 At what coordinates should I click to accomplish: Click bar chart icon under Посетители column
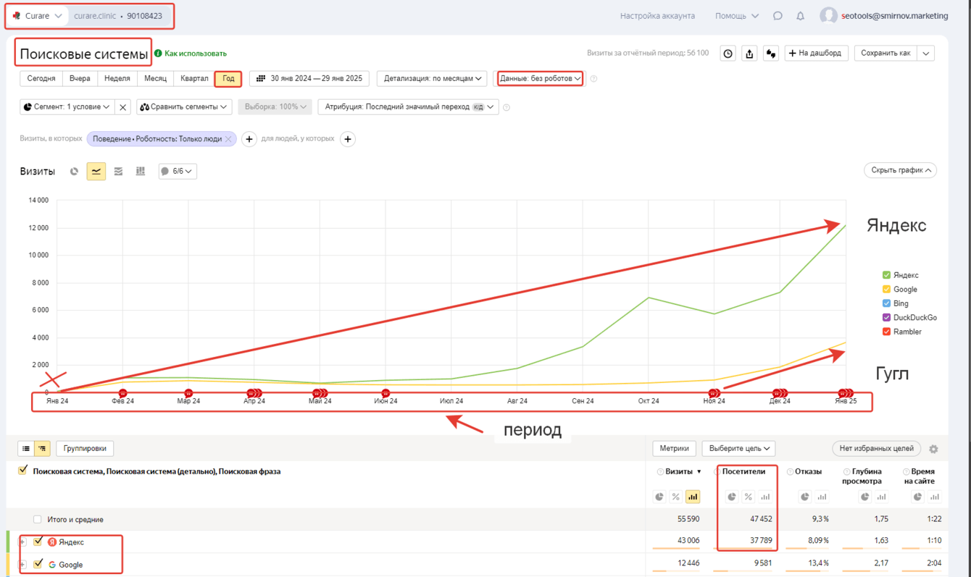pyautogui.click(x=765, y=497)
